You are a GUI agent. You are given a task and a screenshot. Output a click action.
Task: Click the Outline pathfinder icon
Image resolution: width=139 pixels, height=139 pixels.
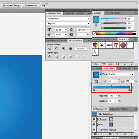click(77, 56)
